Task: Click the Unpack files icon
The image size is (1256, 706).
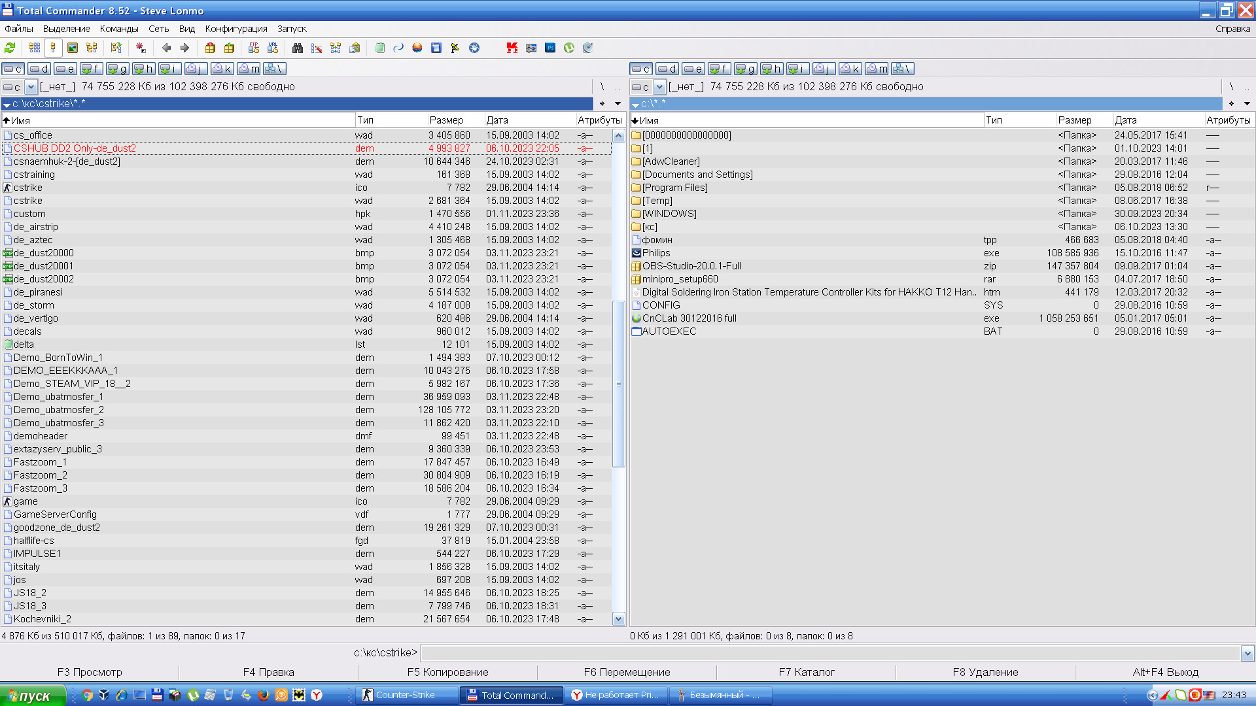Action: pyautogui.click(x=229, y=48)
